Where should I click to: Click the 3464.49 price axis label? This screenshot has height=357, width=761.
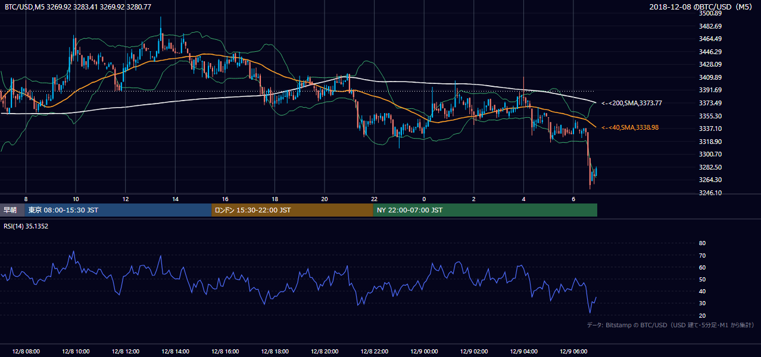coord(710,39)
